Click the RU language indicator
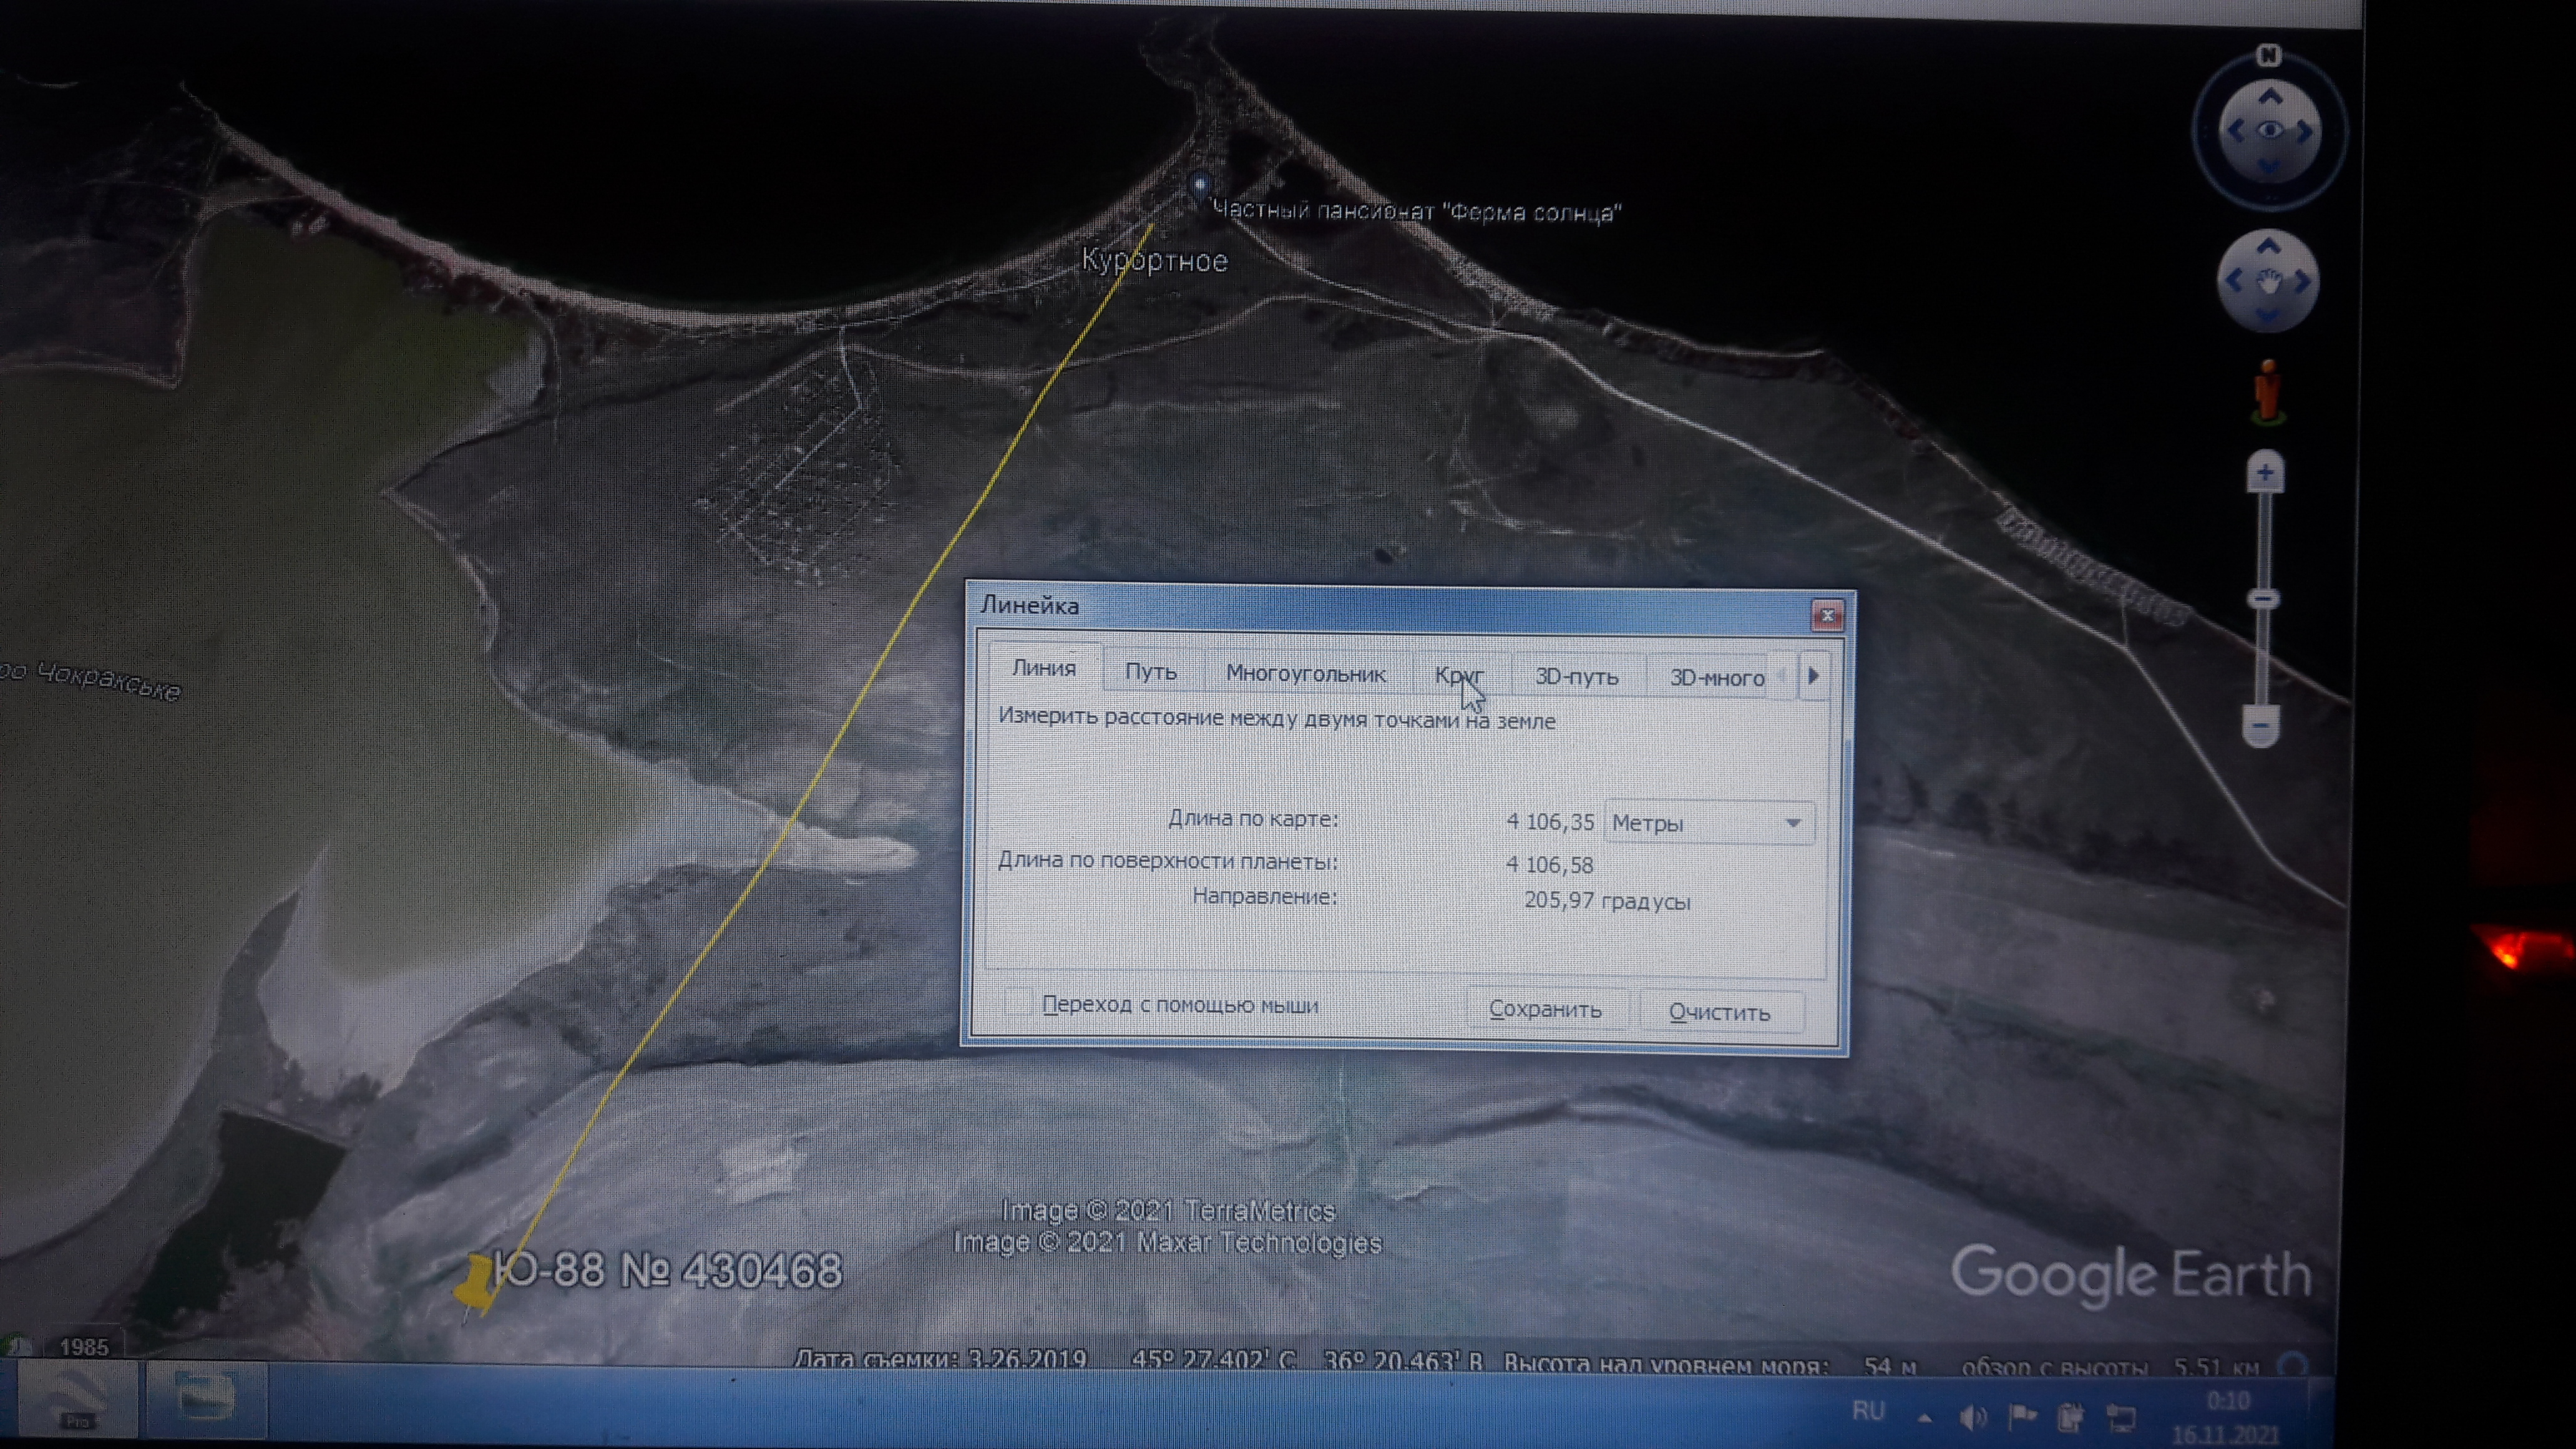The width and height of the screenshot is (2576, 1449). (x=1868, y=1411)
